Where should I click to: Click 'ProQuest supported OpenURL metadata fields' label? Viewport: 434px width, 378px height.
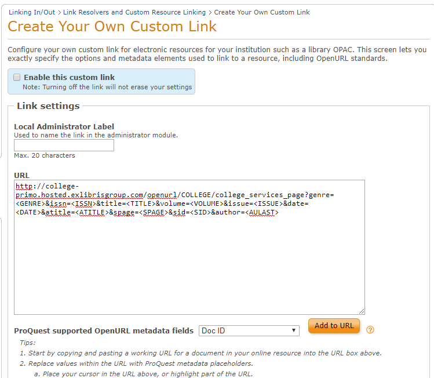104,330
